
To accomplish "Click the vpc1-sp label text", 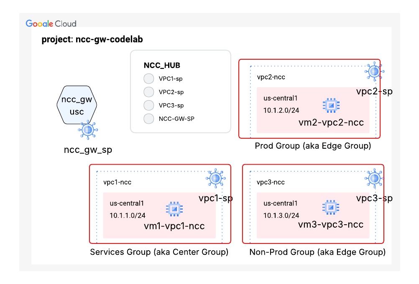I will (x=216, y=198).
